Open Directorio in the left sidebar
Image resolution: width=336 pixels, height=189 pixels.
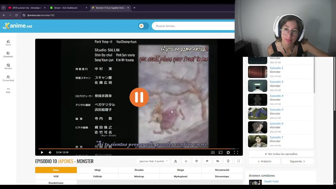point(8,55)
